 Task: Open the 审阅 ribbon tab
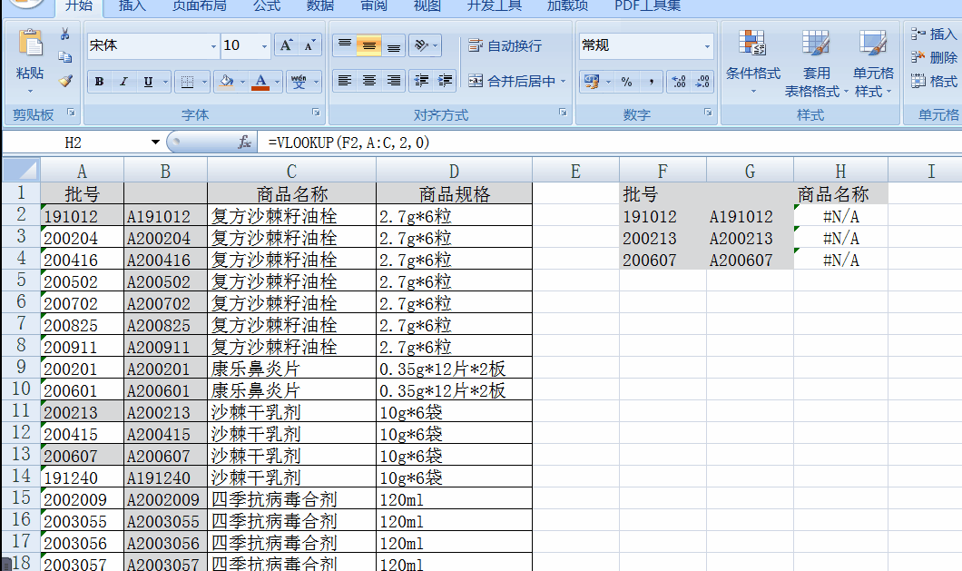[374, 6]
